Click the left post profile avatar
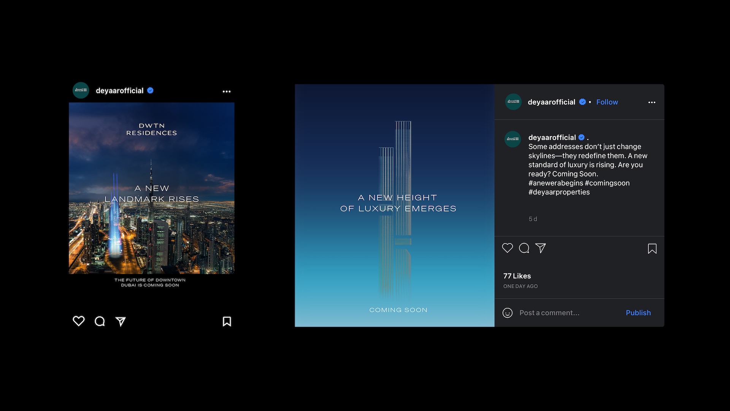730x411 pixels. pyautogui.click(x=81, y=91)
